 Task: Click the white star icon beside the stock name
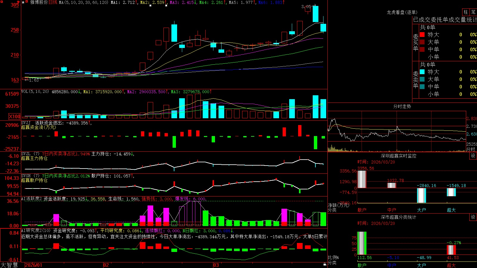[23, 2]
